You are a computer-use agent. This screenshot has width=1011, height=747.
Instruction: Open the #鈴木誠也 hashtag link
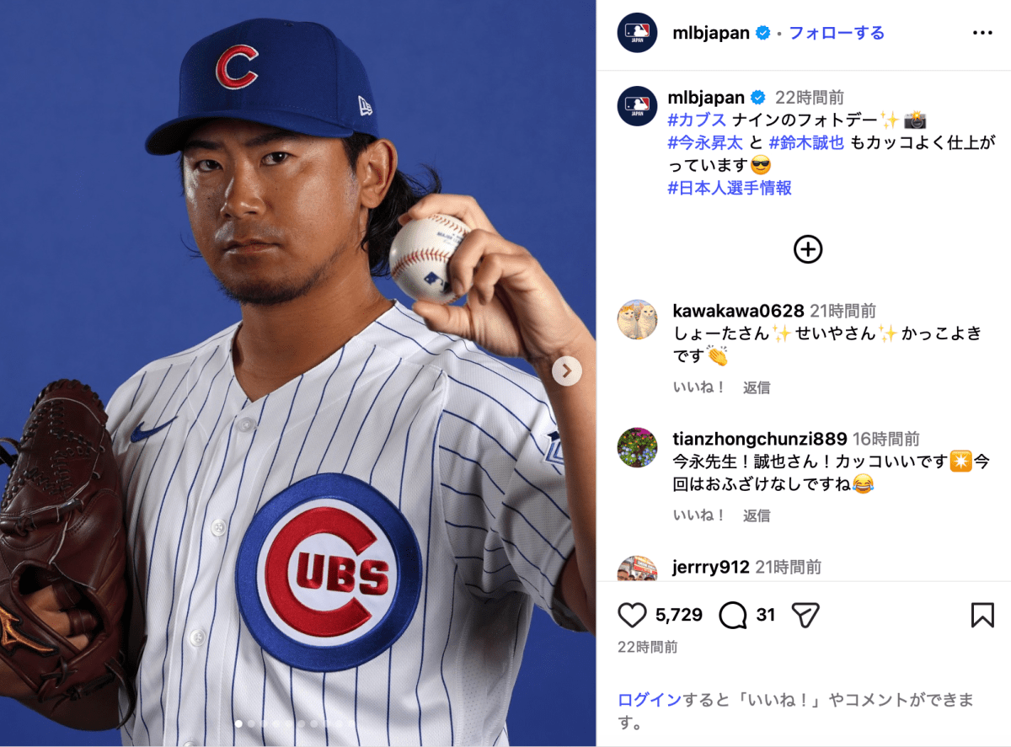coord(806,143)
